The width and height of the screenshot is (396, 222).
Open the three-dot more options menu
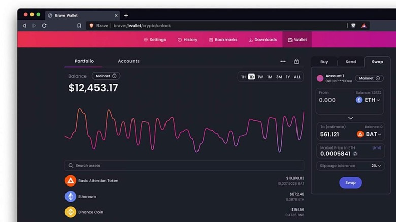[x=283, y=61]
